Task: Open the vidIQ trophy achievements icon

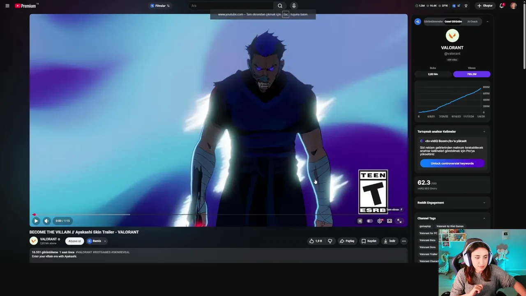Action: tap(466, 6)
